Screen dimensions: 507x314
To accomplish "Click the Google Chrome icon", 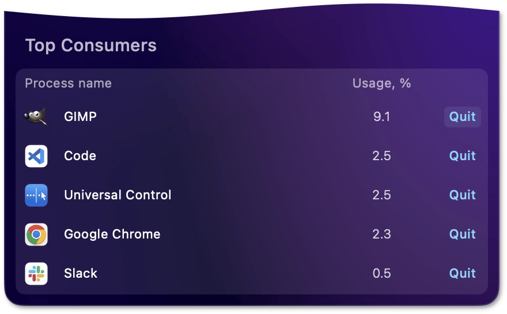I will (x=36, y=234).
